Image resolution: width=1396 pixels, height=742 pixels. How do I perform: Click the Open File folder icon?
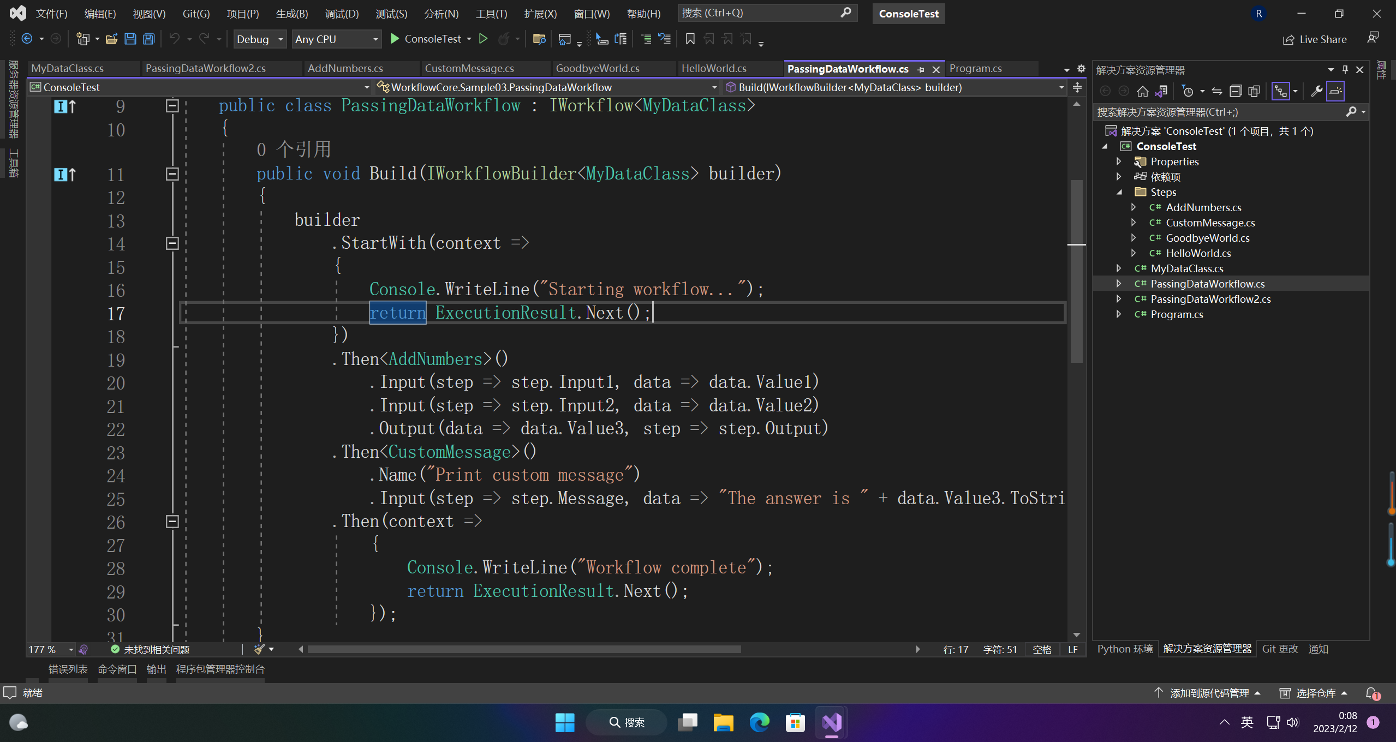[111, 39]
